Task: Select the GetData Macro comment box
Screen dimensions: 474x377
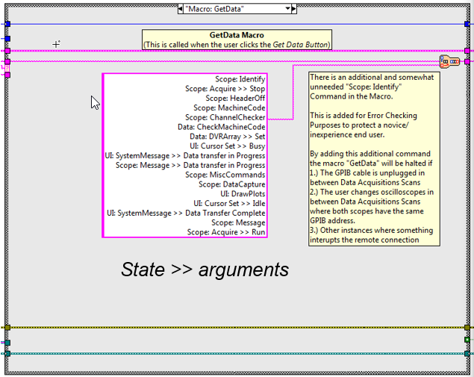Action: (x=237, y=40)
